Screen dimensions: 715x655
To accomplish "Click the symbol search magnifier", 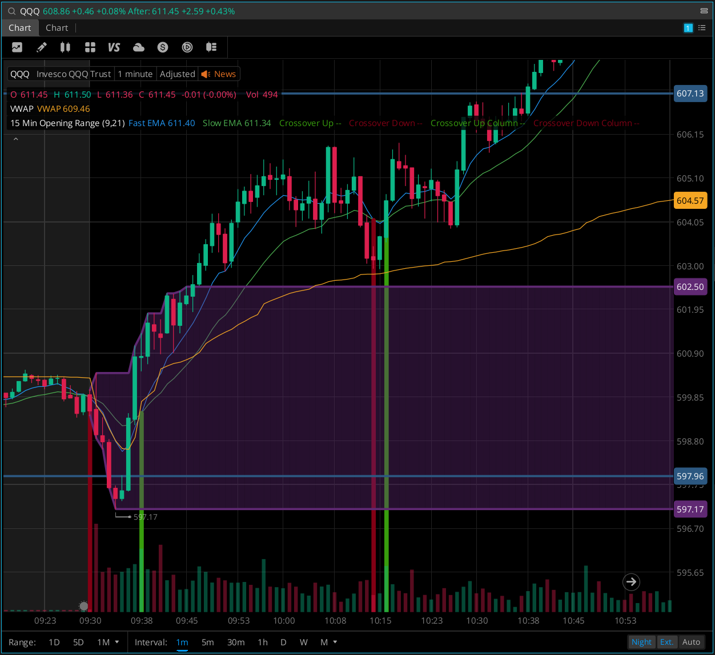I will coord(11,10).
